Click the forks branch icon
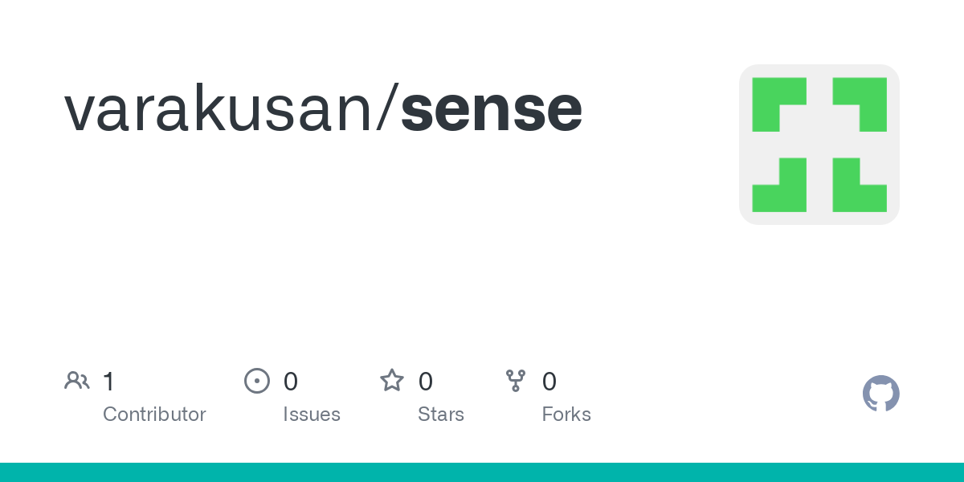Viewport: 964px width, 482px height. [x=515, y=380]
